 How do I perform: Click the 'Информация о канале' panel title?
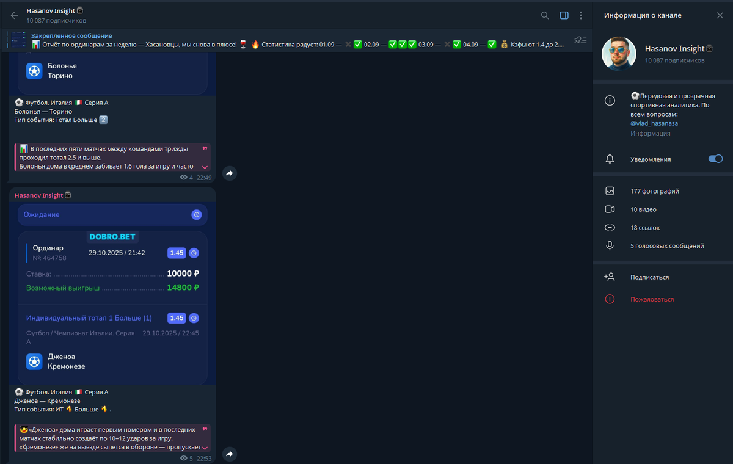pyautogui.click(x=643, y=15)
